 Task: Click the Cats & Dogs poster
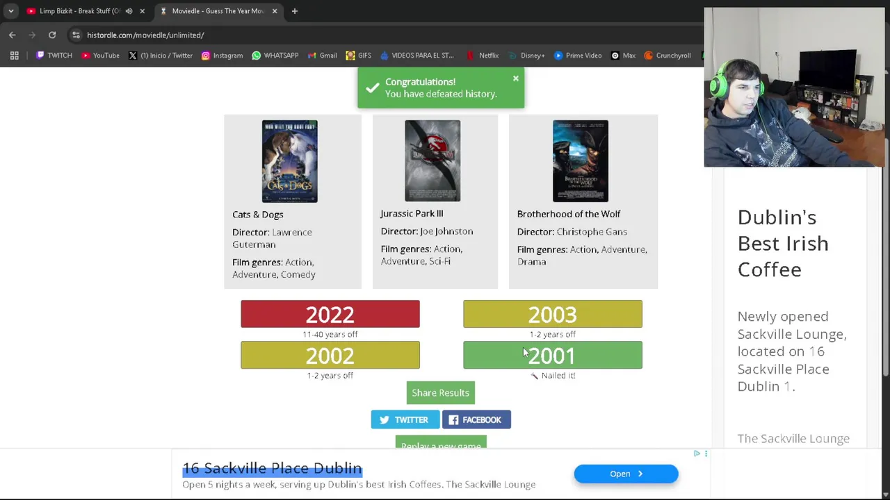[290, 161]
